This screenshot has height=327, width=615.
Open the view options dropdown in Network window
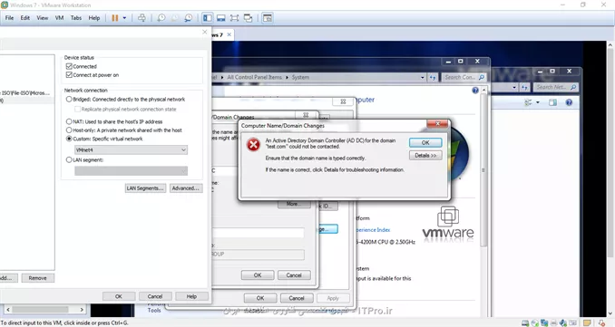pos(538,102)
